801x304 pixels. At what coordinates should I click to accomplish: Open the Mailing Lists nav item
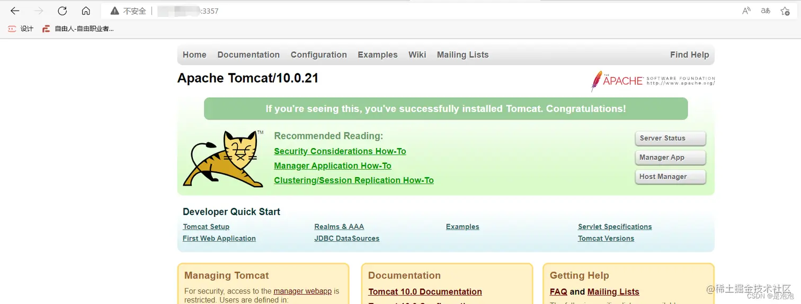coord(463,55)
